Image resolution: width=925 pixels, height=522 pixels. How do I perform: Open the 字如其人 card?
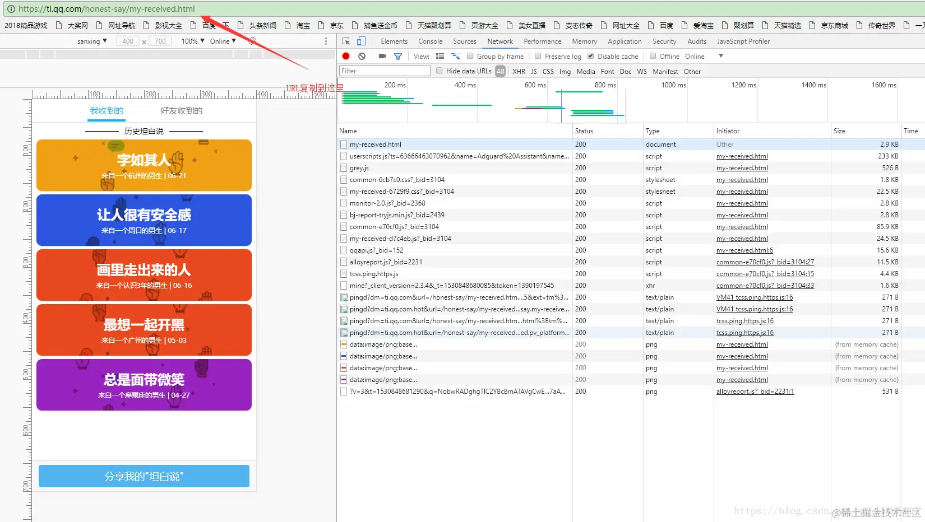coord(144,165)
